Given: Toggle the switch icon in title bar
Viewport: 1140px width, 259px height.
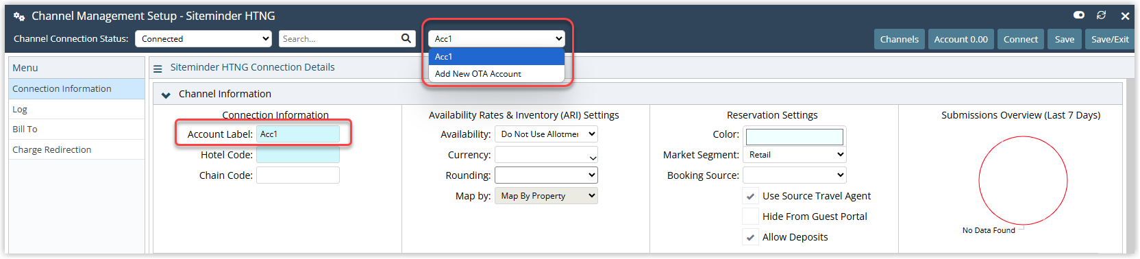Looking at the screenshot, I should pyautogui.click(x=1079, y=15).
